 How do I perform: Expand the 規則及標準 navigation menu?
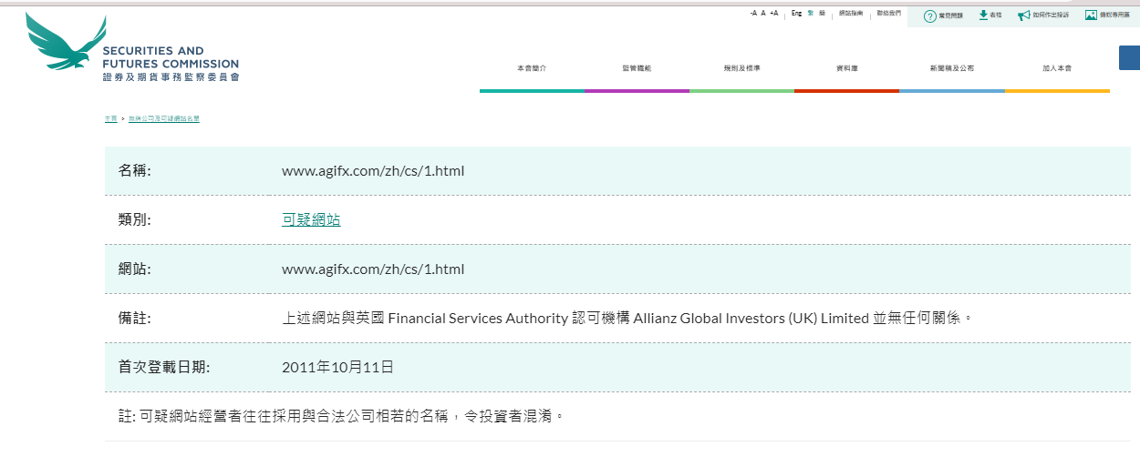741,68
